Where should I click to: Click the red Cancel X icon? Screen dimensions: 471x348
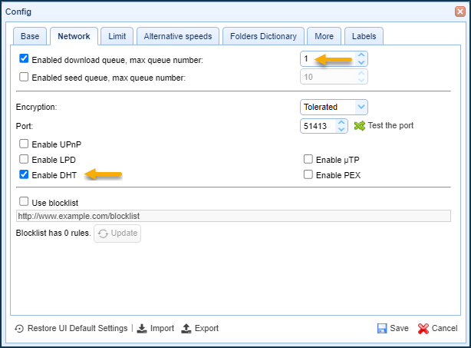(x=423, y=329)
